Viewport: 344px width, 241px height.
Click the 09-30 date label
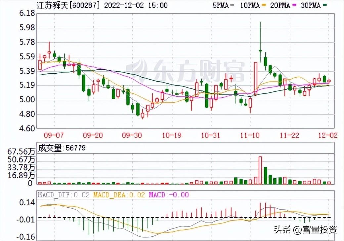point(132,135)
